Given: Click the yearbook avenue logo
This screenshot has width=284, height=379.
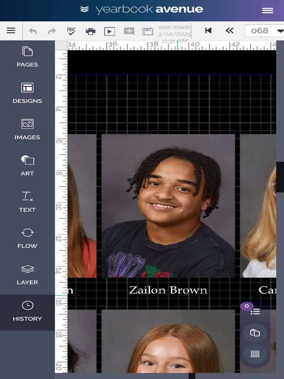Looking at the screenshot, I should (x=142, y=10).
